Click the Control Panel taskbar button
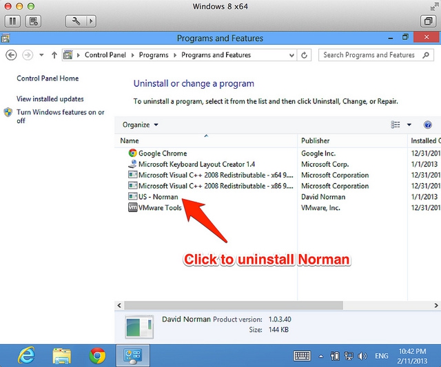Screen dimensions: 441x367 pyautogui.click(x=133, y=355)
